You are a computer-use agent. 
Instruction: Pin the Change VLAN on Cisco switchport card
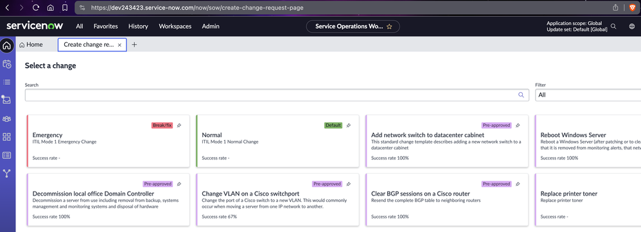pyautogui.click(x=348, y=184)
